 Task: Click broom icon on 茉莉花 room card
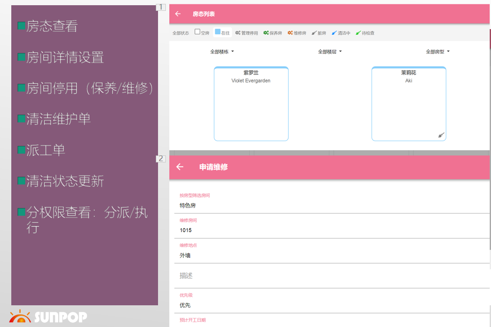441,135
